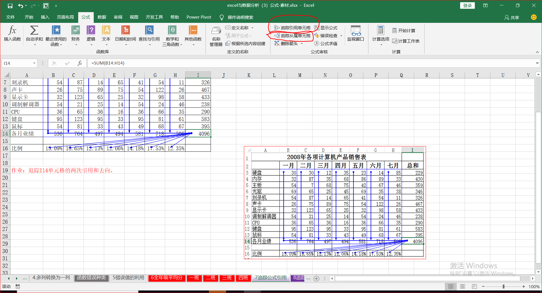Screen dimensions: 542x293
Task: Click the Share (共享) button
Action: point(512,17)
